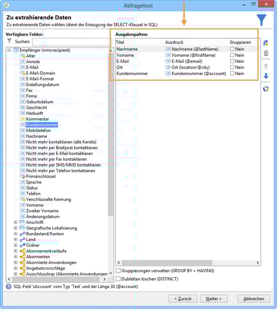Select the Mobiltelefon field in tree
The image size is (280, 312).
pos(38,130)
